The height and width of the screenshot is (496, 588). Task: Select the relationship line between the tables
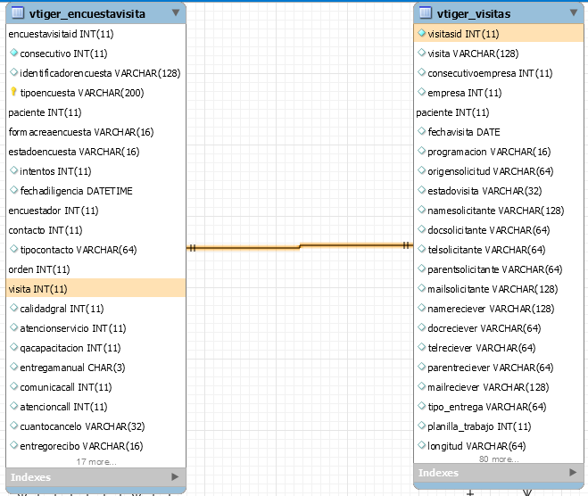coord(300,246)
